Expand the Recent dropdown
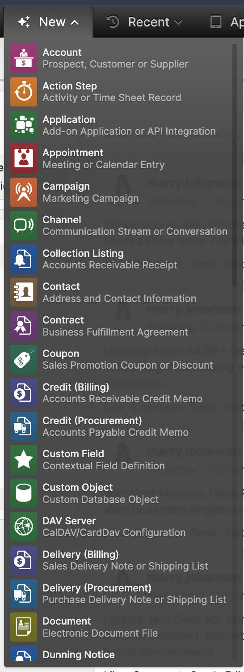Image resolution: width=244 pixels, height=672 pixels. click(x=145, y=22)
